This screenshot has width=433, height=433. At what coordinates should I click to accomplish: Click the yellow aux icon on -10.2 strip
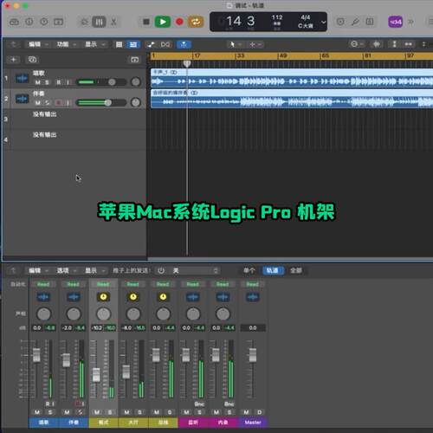tap(103, 297)
